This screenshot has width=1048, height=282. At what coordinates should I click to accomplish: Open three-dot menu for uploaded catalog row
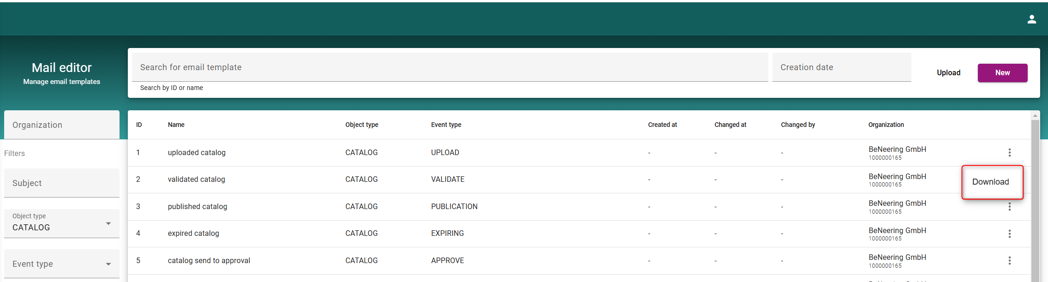(x=1009, y=153)
